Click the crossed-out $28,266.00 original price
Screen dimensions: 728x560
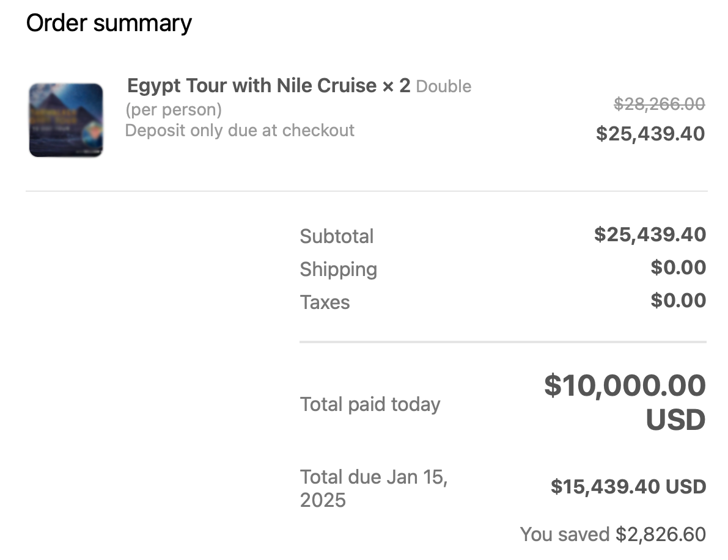point(659,104)
